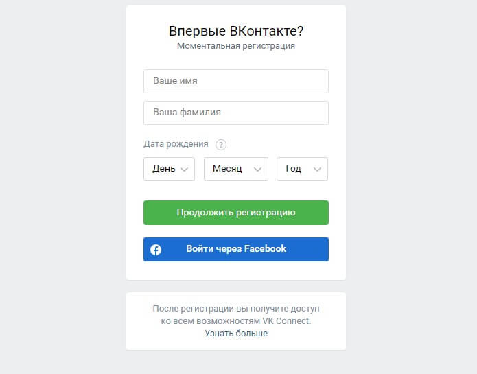Click the VK Connect information text
The width and height of the screenshot is (477, 374).
click(236, 315)
